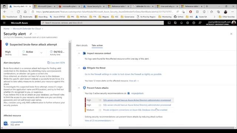237x133 pixels.
Task: Collapse the Mitigate the threat section
Action: pyautogui.click(x=79, y=68)
